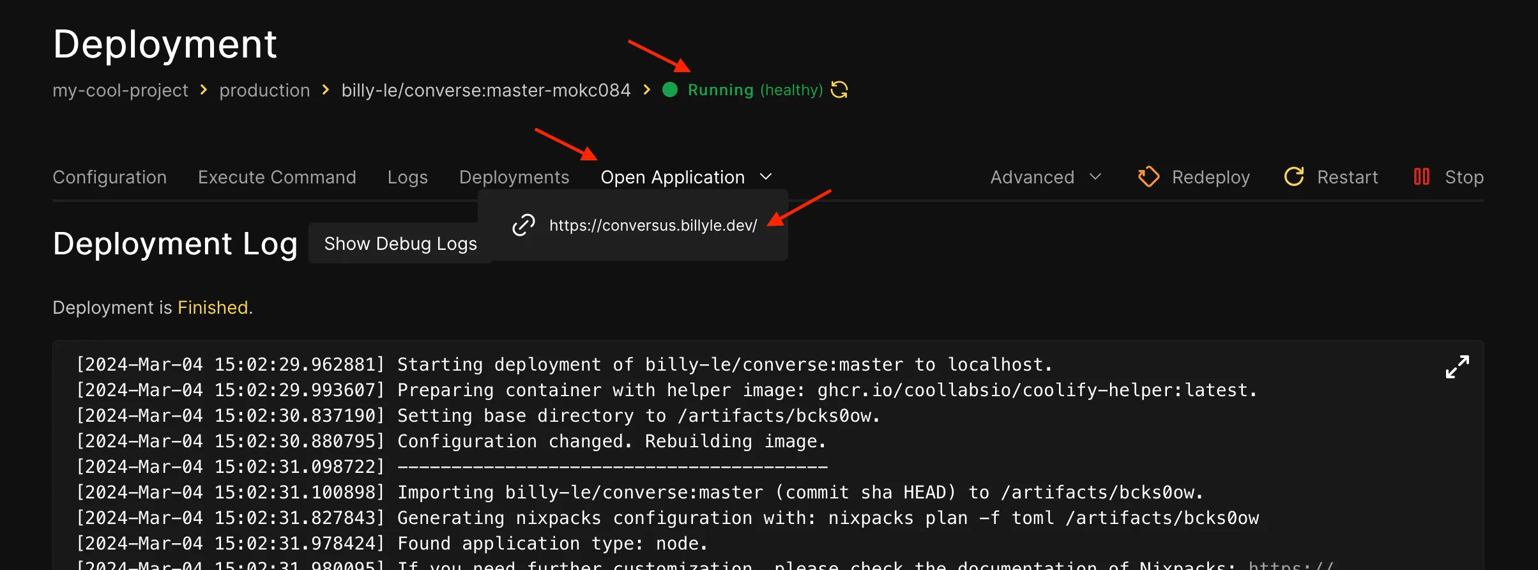Stop the running application via Stop label
This screenshot has width=1538, height=570.
tap(1465, 177)
